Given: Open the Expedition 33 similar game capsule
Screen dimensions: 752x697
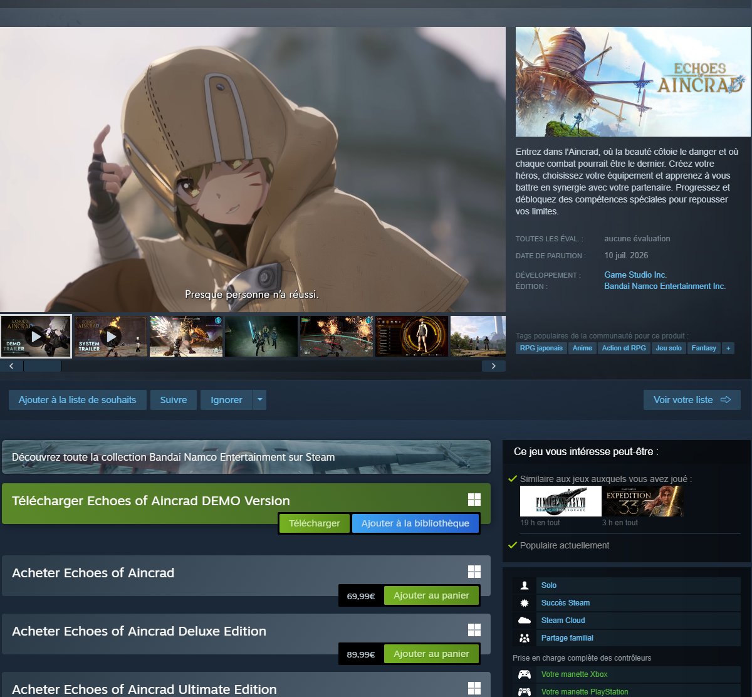Looking at the screenshot, I should point(643,501).
